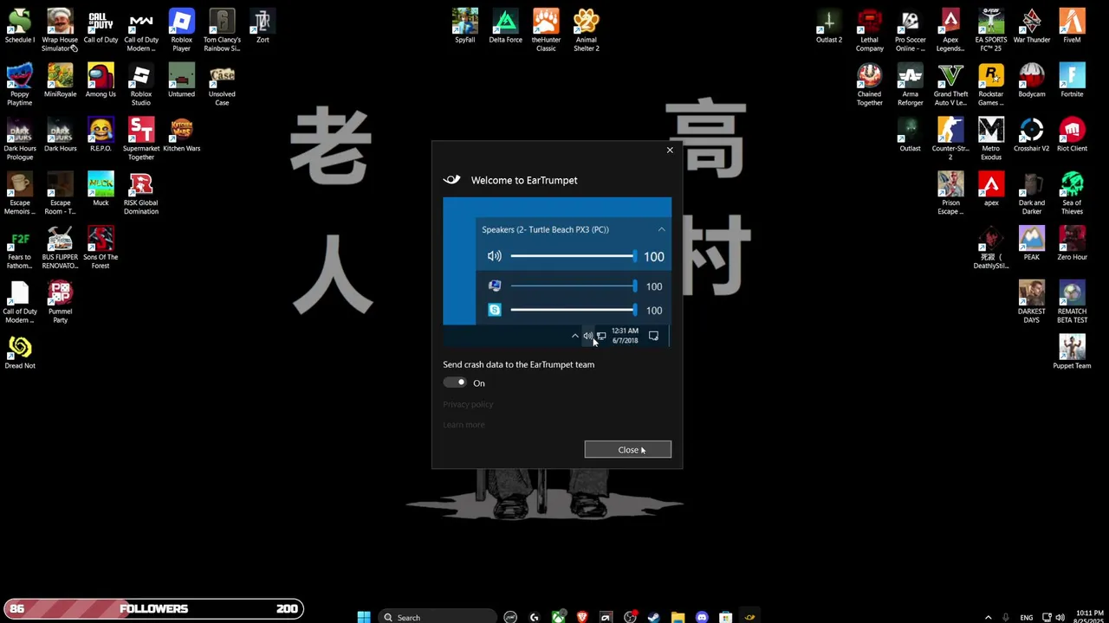Select the Wrap House Simulator shortcut
Screen dimensions: 1109x623
[60, 31]
